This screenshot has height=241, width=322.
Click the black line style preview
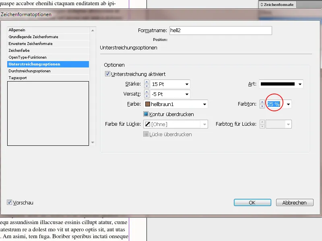tap(278, 84)
